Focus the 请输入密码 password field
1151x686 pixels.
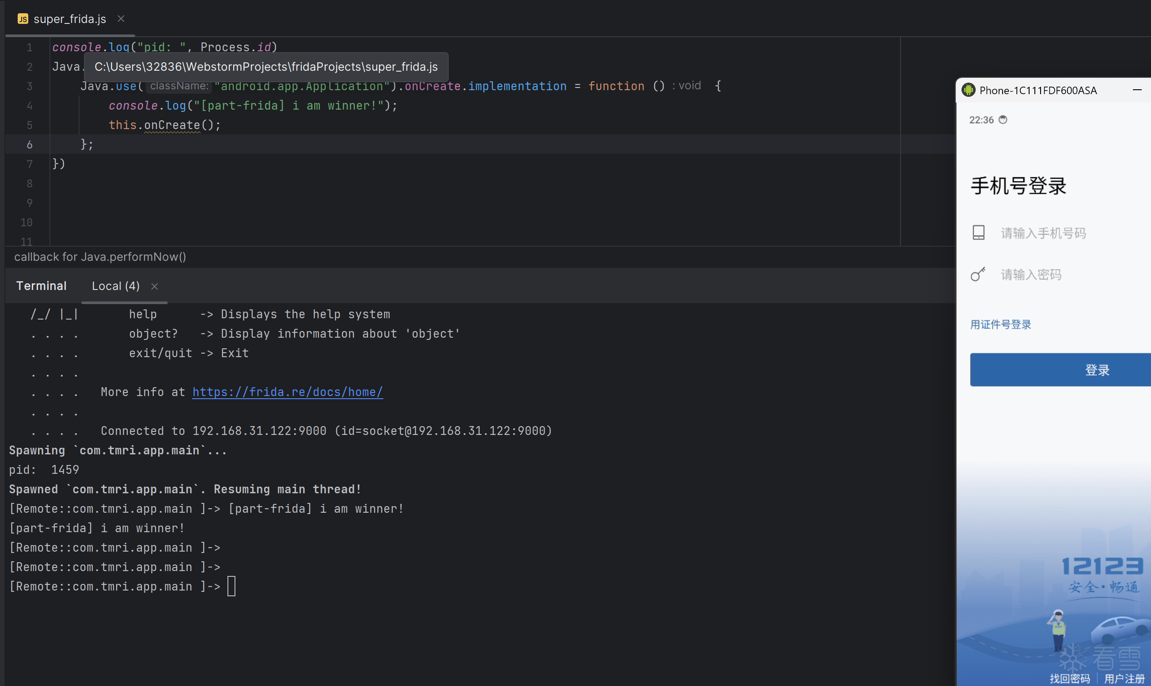[1030, 274]
